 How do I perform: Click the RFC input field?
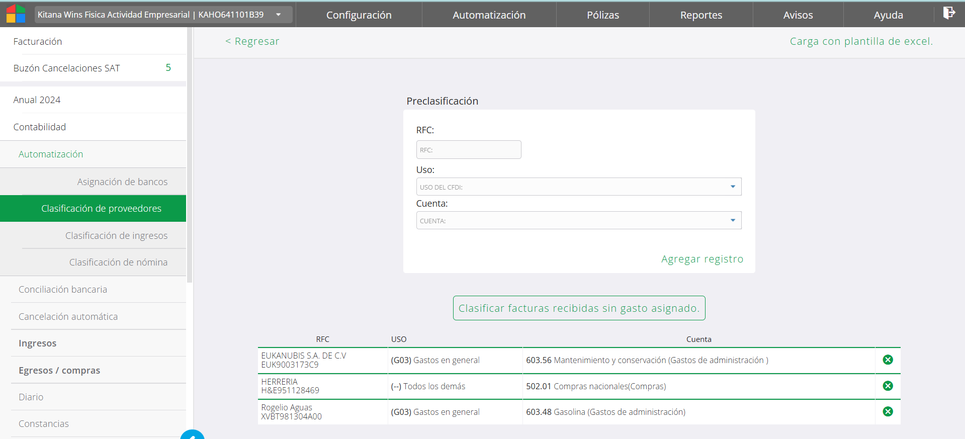[468, 150]
